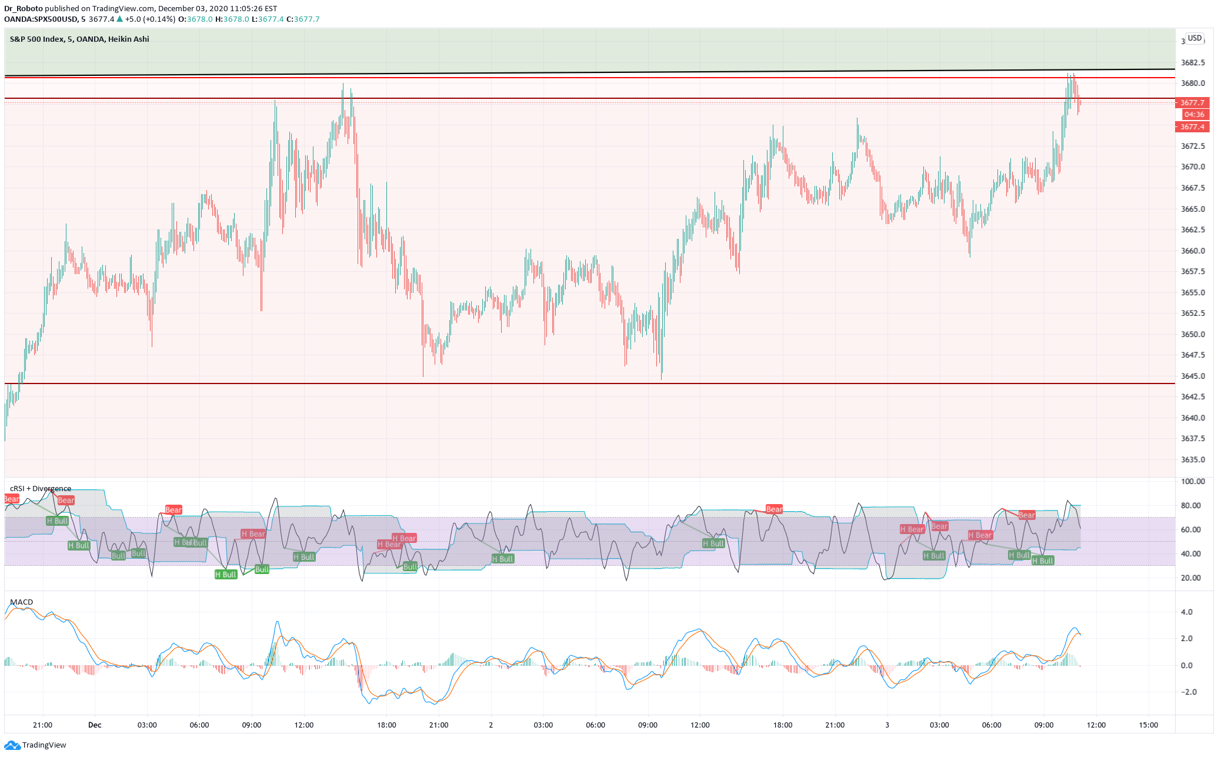Click the bright green H Bull label
1218x757 pixels.
click(226, 574)
